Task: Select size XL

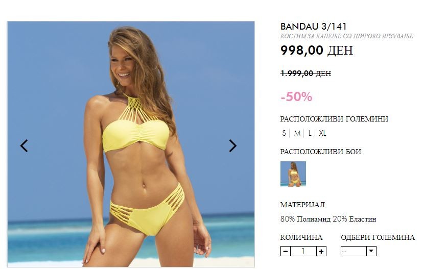Action: click(322, 133)
